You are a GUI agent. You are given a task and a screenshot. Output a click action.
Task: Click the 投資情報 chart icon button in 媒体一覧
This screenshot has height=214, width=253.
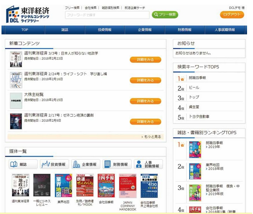[54, 164]
